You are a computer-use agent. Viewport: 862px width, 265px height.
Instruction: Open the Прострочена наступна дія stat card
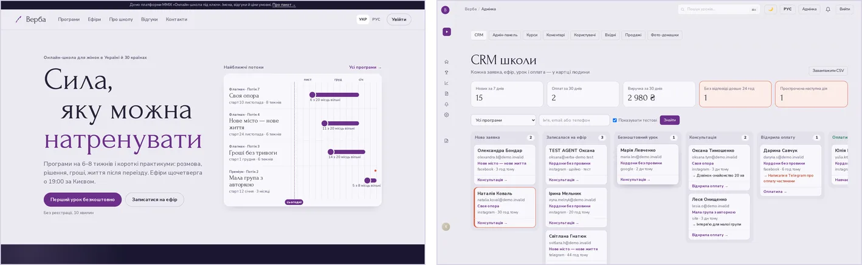click(811, 94)
